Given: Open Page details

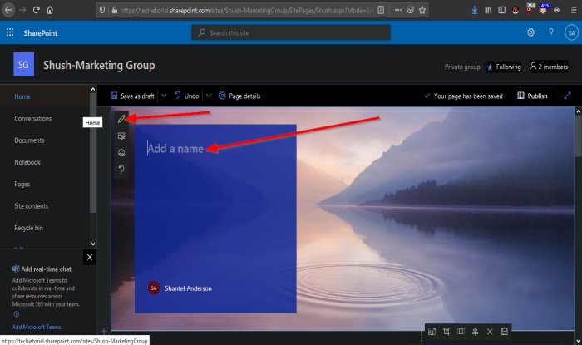Looking at the screenshot, I should (x=239, y=96).
